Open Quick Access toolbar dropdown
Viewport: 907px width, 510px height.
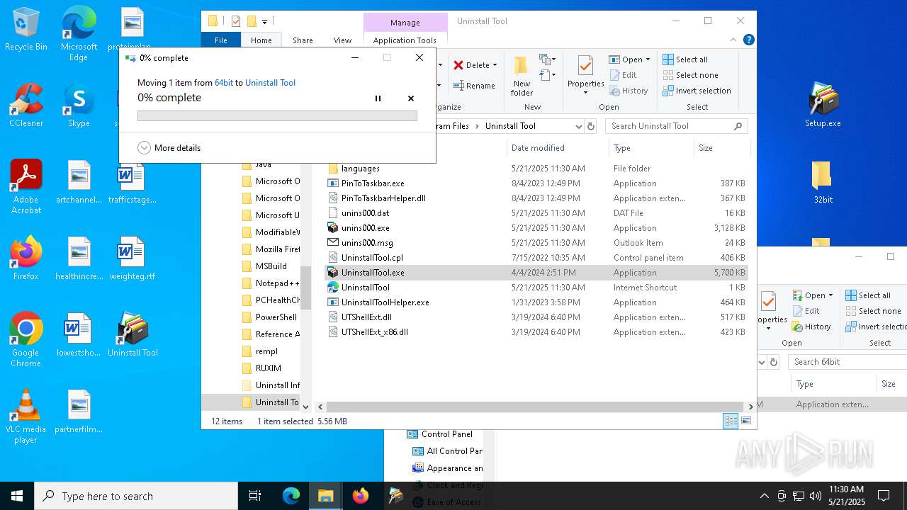264,22
